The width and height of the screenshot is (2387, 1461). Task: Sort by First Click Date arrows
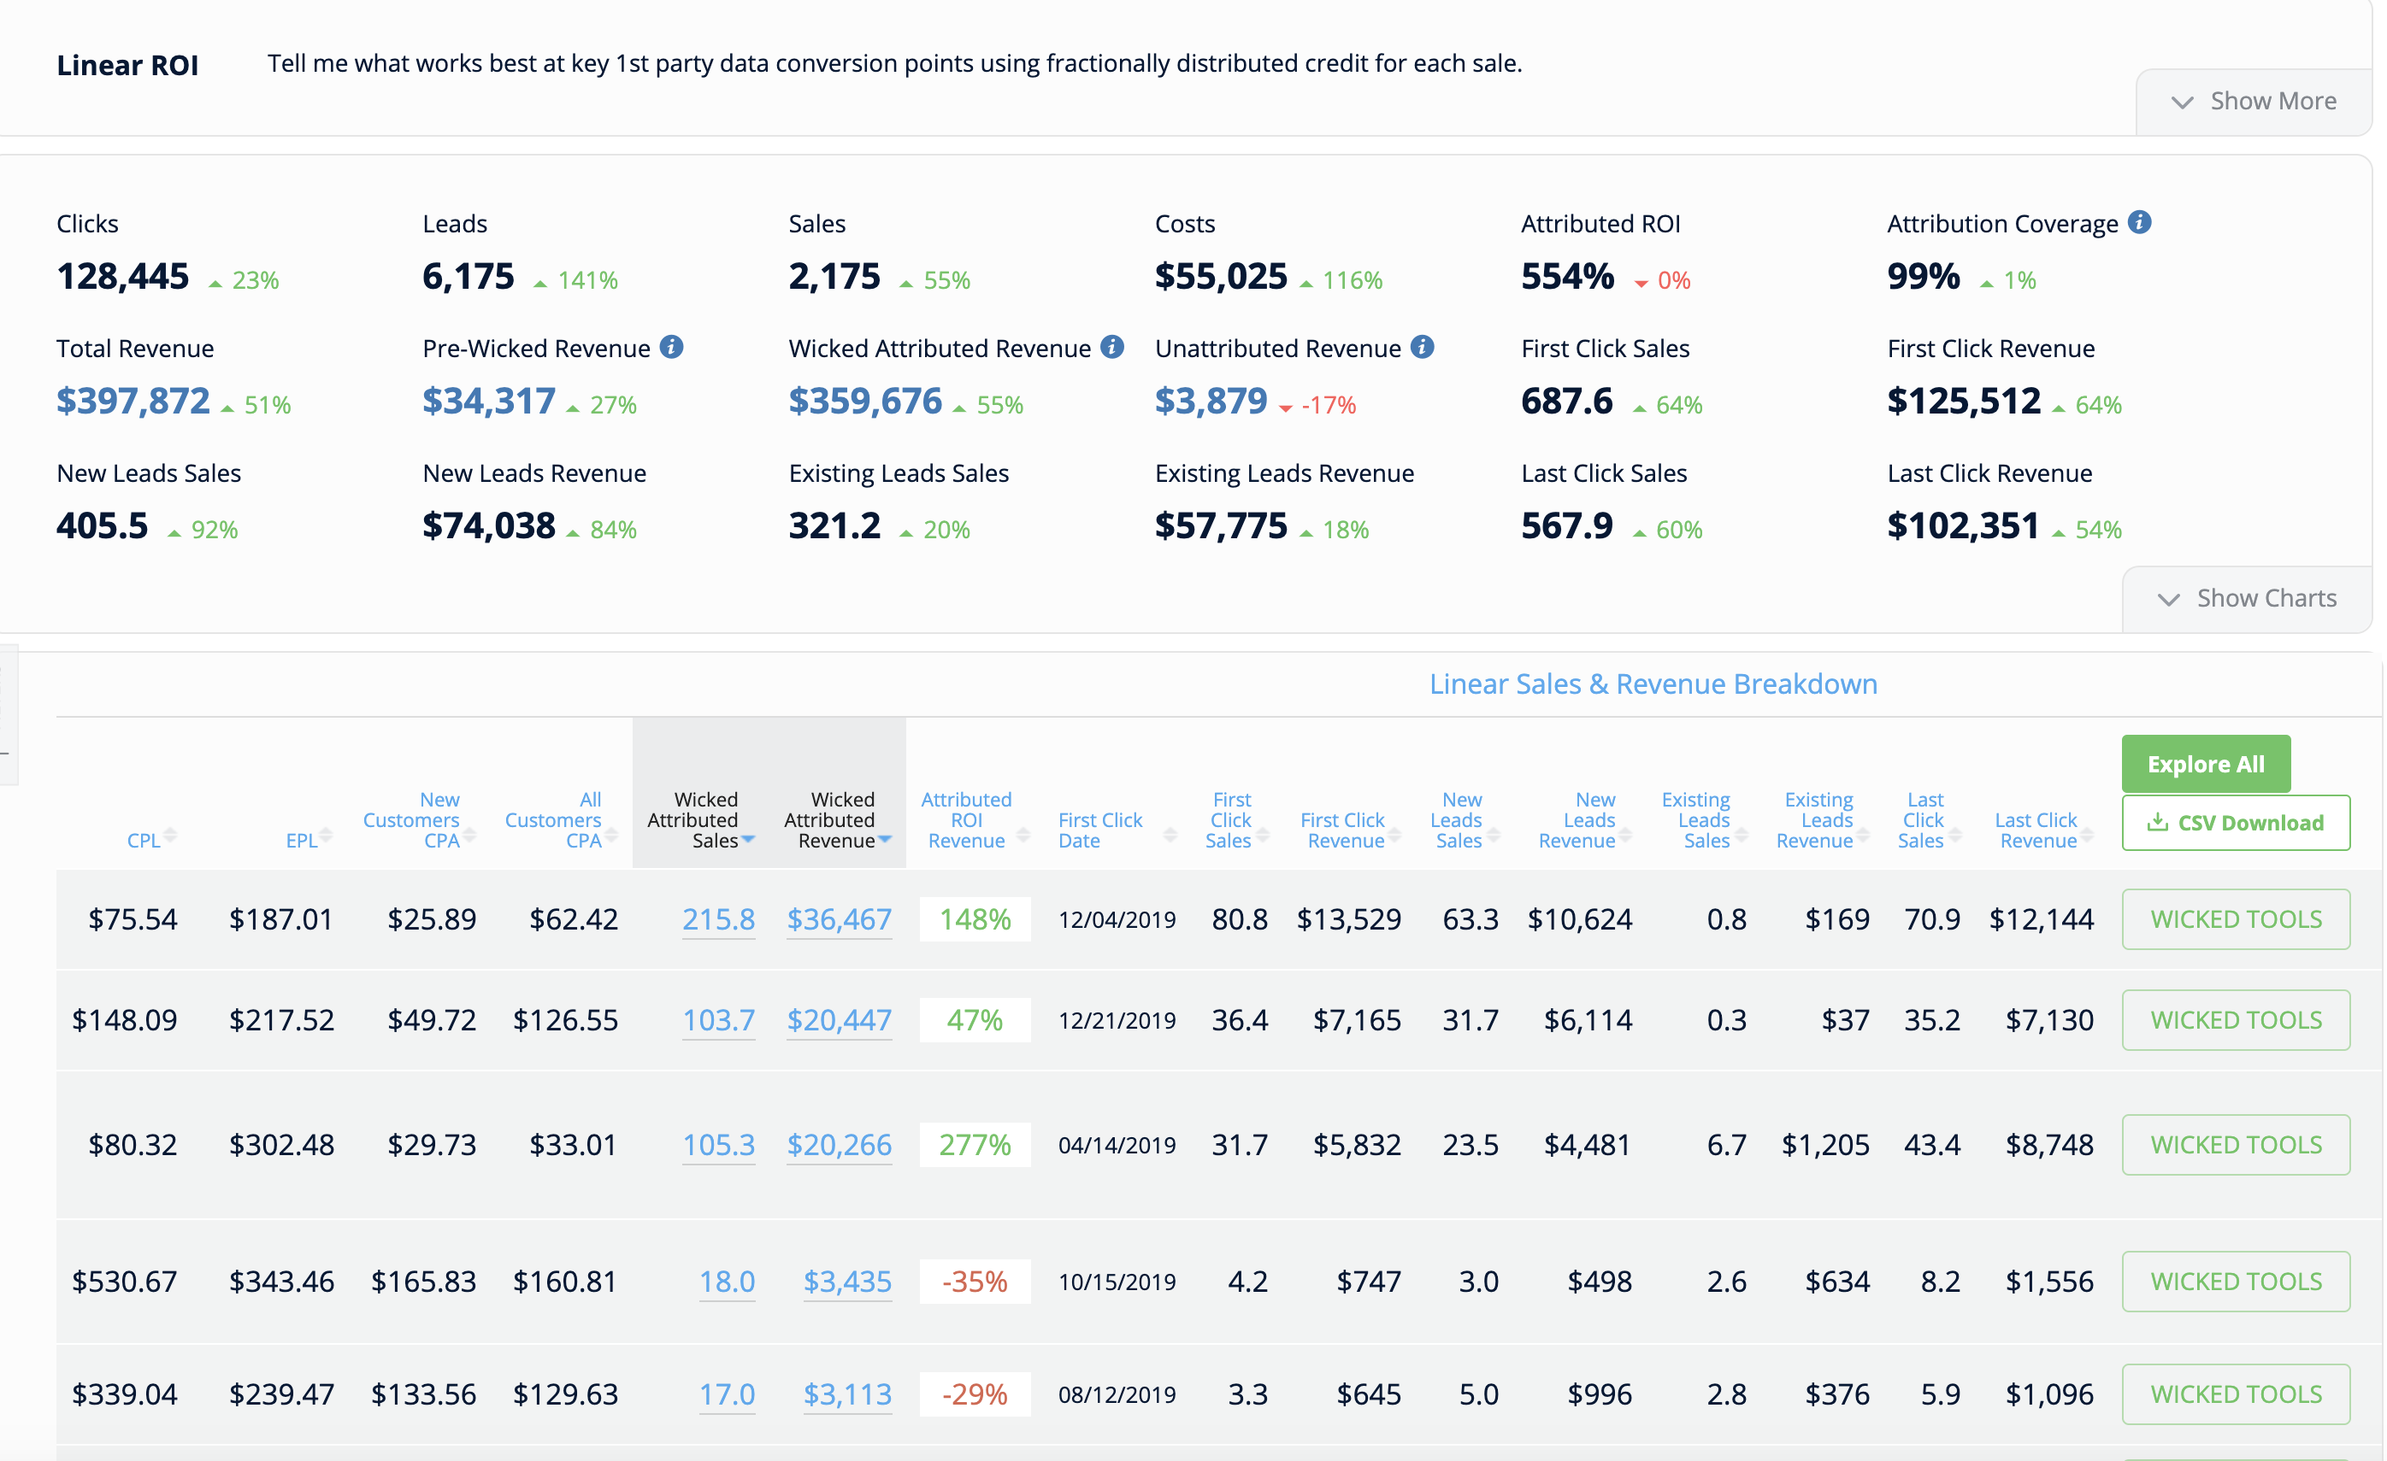click(1170, 835)
